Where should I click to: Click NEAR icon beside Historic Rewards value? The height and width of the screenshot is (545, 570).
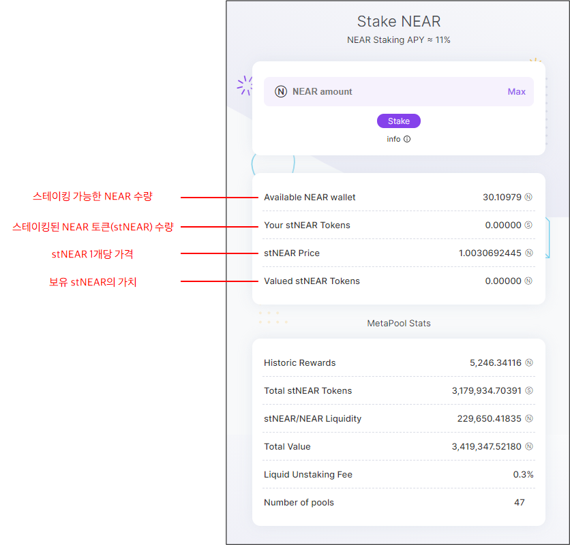pos(529,362)
